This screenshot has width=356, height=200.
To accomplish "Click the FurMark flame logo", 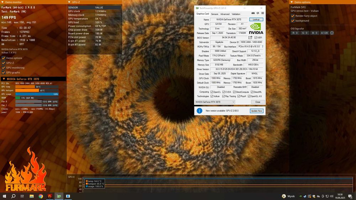I will click(x=26, y=170).
